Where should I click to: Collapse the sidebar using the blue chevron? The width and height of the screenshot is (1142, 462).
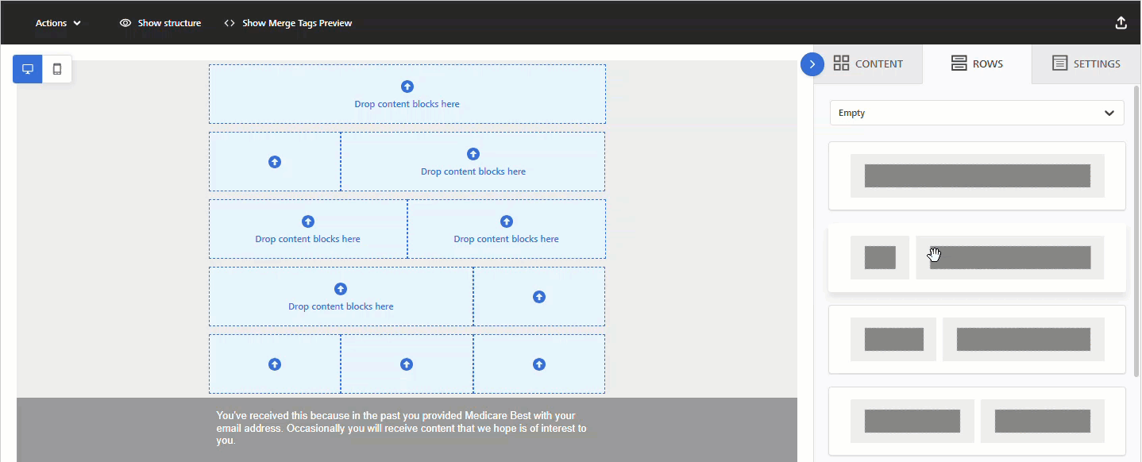coord(812,64)
